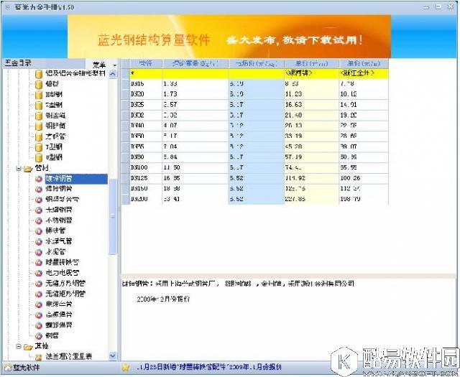Collapse the 管材 tree node
The image size is (460, 377).
[x=19, y=169]
